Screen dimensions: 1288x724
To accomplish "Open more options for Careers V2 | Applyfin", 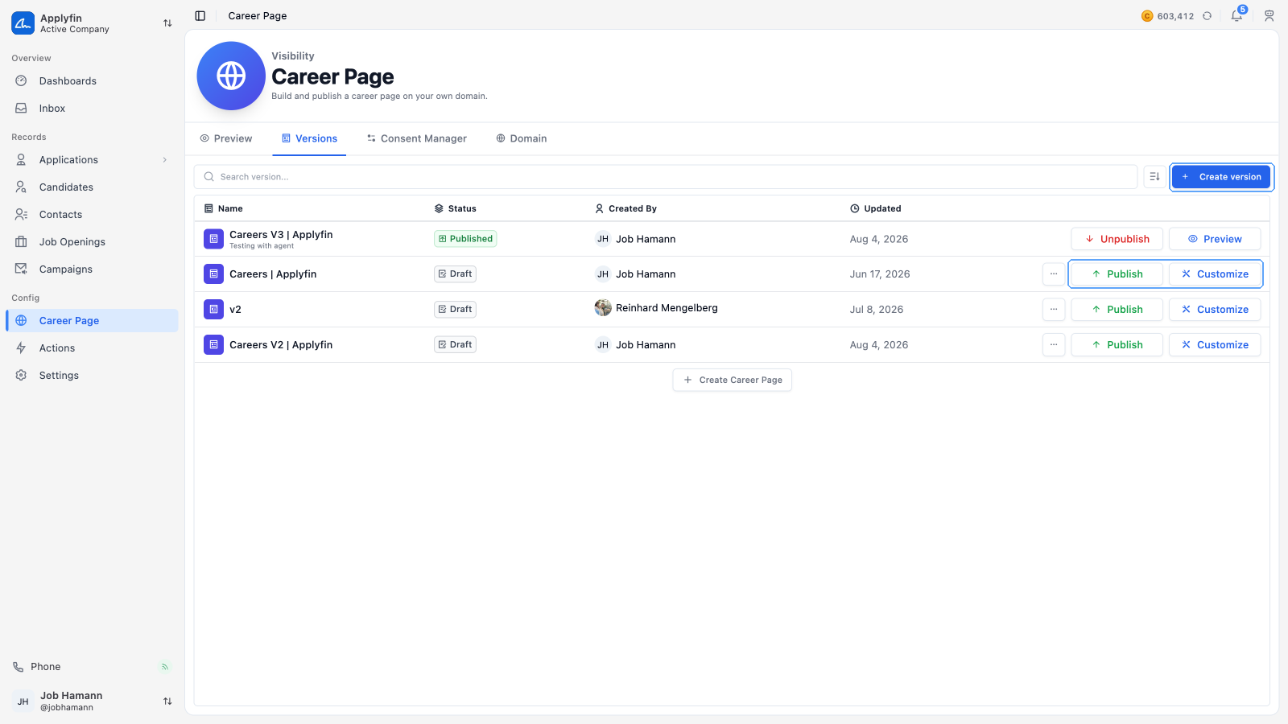I will pos(1054,345).
